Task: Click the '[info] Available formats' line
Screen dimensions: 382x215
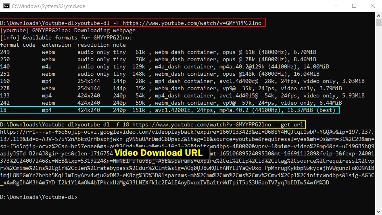Action: point(66,38)
